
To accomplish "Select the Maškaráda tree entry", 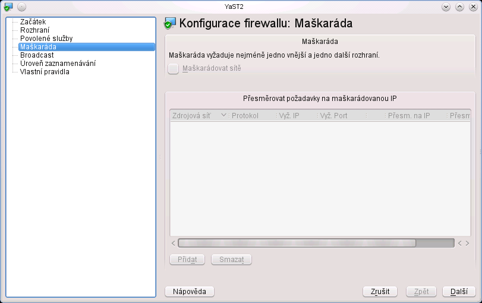I will (x=86, y=47).
